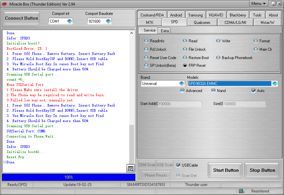The image size is (284, 195).
Task: Toggle the USBCable checkbox
Action: [x=178, y=165]
